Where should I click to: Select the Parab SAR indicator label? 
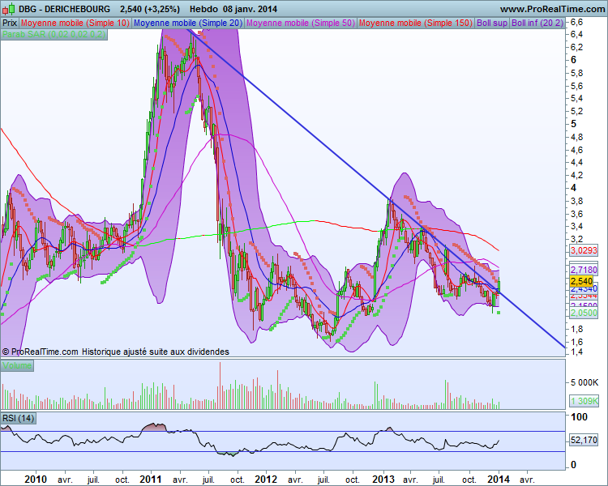(54, 34)
